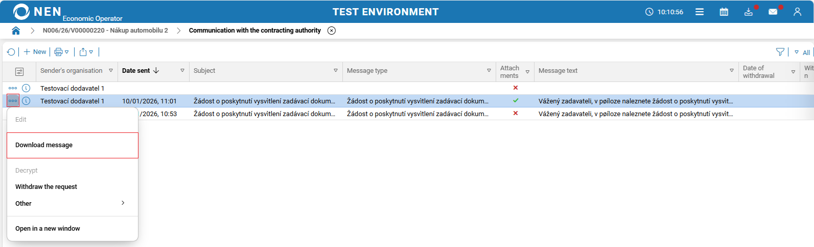This screenshot has width=814, height=247.
Task: Open the Subject column filter dropdown
Action: (336, 71)
